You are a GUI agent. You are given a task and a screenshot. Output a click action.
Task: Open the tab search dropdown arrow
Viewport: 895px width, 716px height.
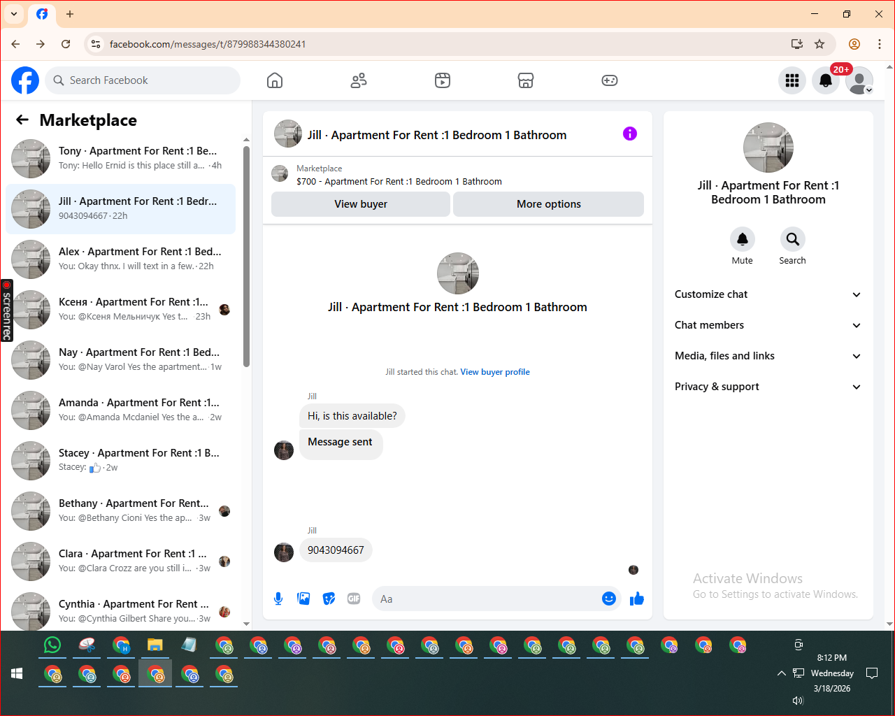coord(14,14)
